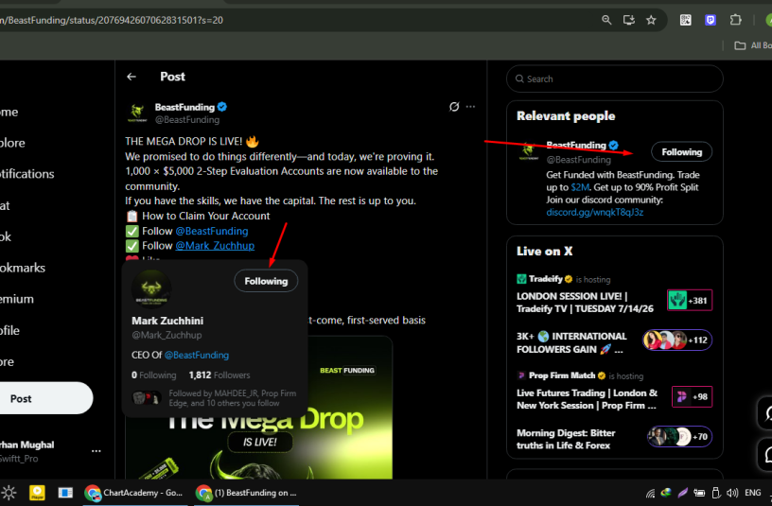Screen dimensions: 772x506
Task: Open the volume icon in system tray
Action: [732, 493]
